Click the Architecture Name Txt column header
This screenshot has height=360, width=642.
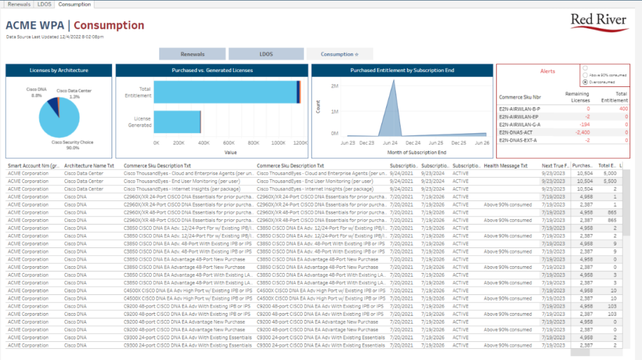[88, 165]
